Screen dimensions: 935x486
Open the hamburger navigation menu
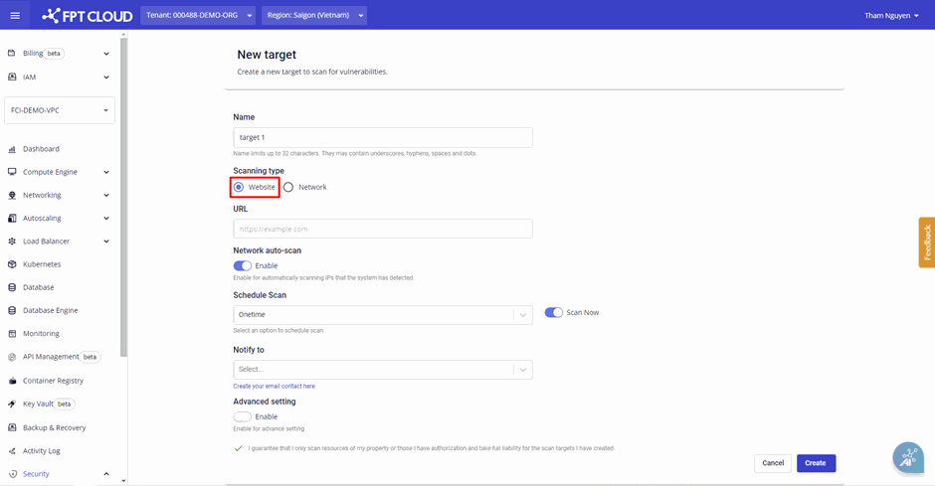[x=15, y=15]
